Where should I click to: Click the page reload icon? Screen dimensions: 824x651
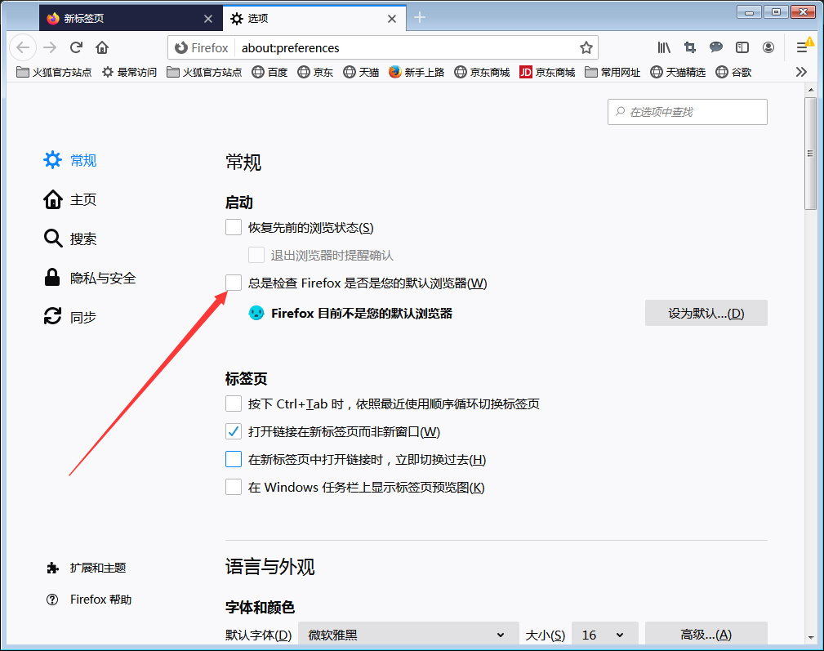[x=75, y=47]
